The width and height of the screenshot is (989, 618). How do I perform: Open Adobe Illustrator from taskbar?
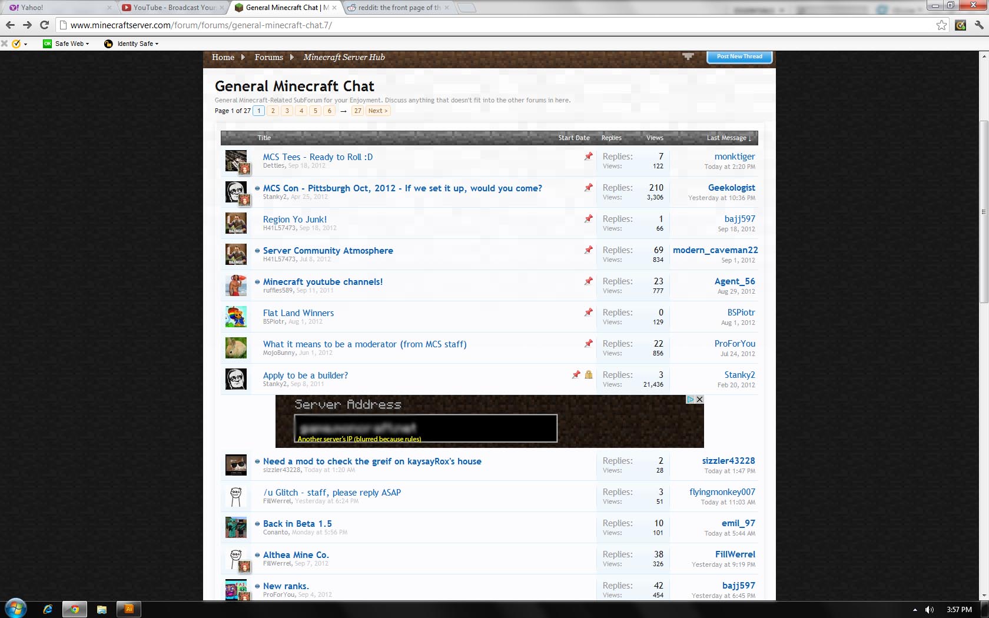pos(129,609)
